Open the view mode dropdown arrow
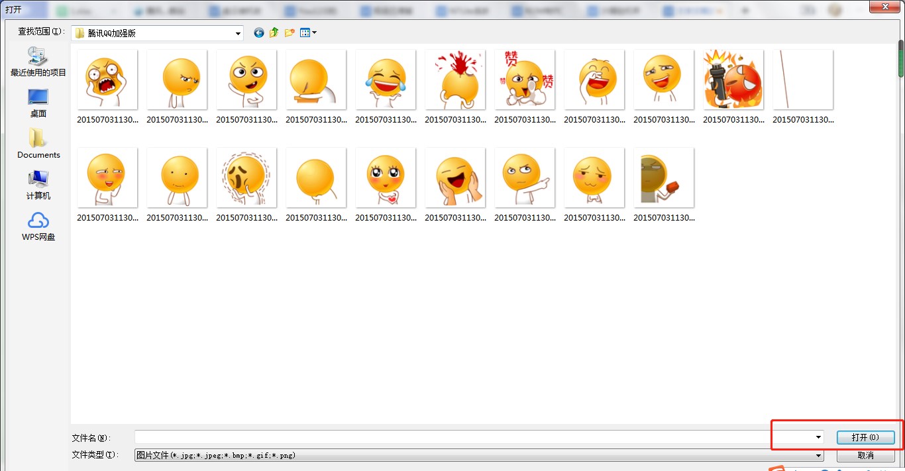Image resolution: width=905 pixels, height=471 pixels. click(313, 32)
